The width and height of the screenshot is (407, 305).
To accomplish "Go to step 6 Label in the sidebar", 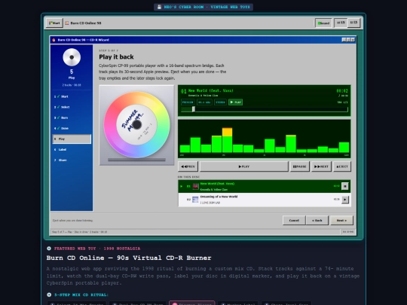I will tap(72, 150).
